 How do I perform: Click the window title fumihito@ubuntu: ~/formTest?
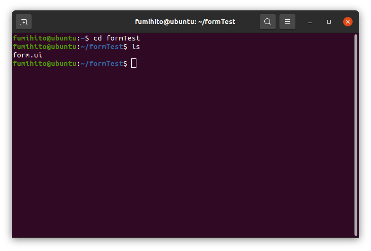point(185,22)
